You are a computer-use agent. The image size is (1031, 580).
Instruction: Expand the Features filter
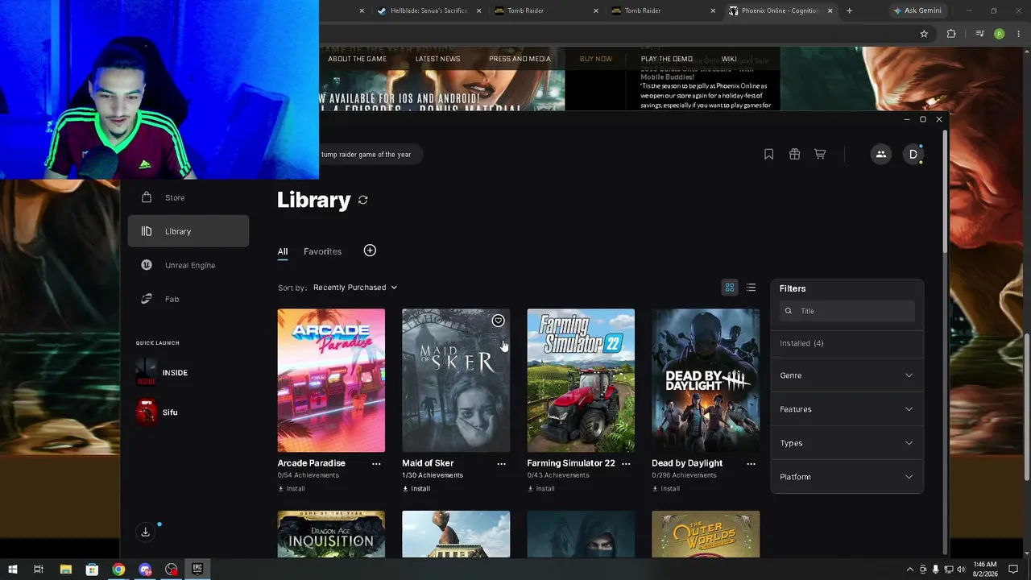tap(847, 409)
